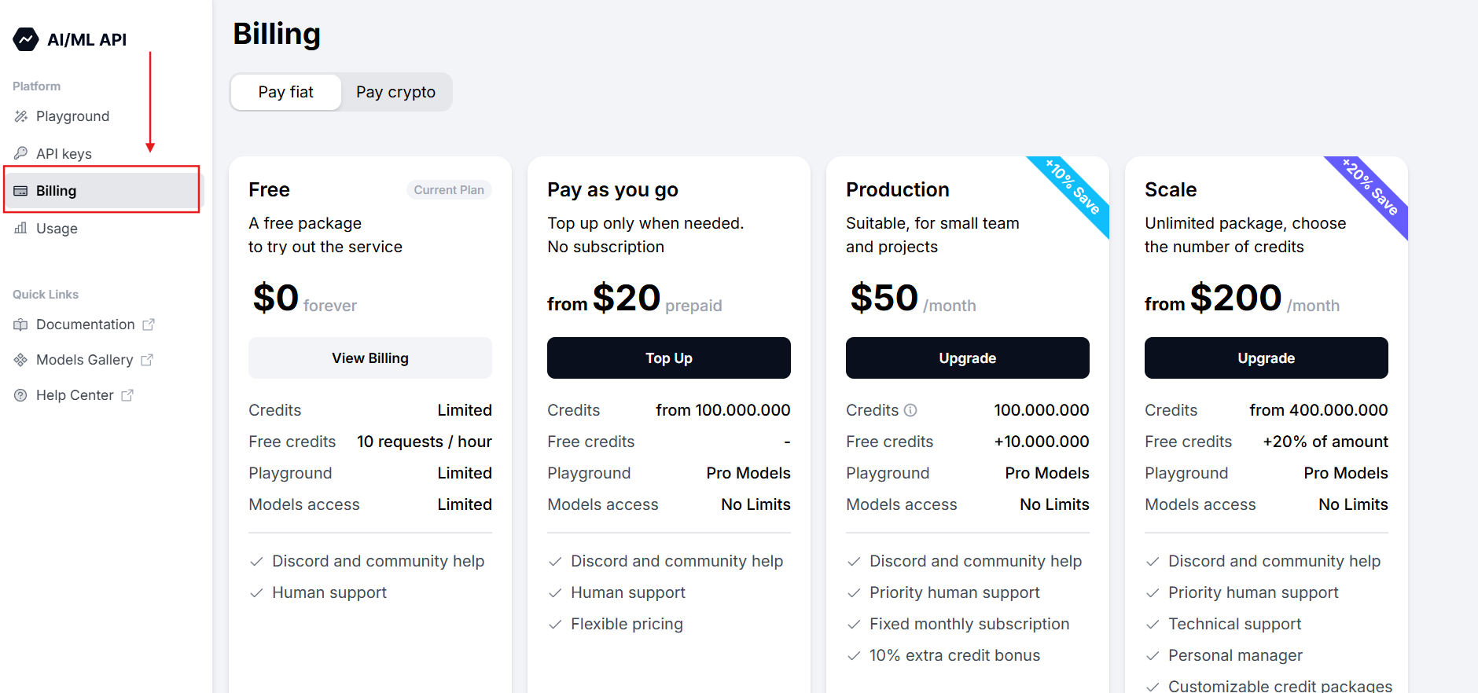Screen dimensions: 1478x693
Task: Upgrade to the Scale plan
Action: pos(1266,358)
